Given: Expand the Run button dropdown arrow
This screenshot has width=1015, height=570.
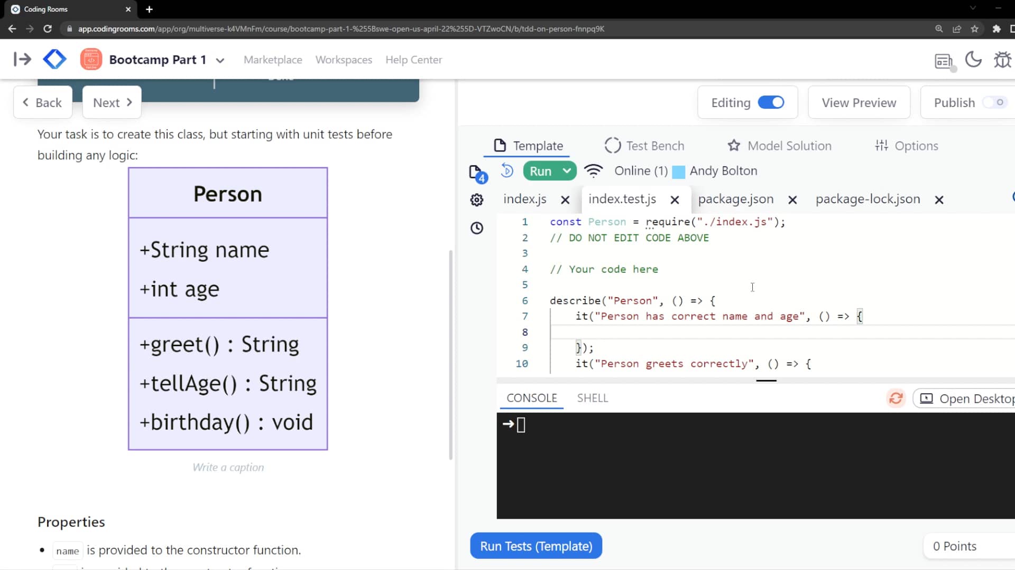Looking at the screenshot, I should (567, 170).
